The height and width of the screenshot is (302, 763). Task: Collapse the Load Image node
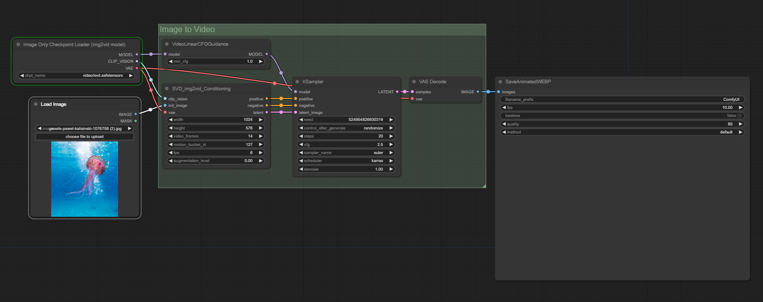[x=35, y=104]
